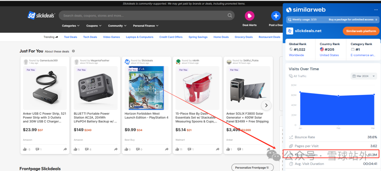The width and height of the screenshot is (381, 171).
Task: Expand the Categories dropdown
Action: point(71,26)
